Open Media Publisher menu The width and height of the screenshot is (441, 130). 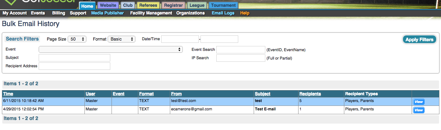(x=107, y=13)
